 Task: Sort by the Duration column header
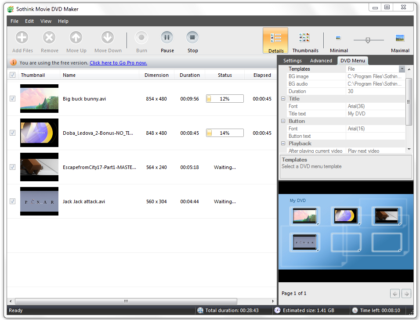click(190, 75)
